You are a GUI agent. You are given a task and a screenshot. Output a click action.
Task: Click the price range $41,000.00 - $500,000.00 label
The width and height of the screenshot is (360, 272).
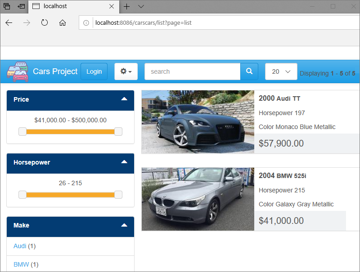tap(71, 120)
